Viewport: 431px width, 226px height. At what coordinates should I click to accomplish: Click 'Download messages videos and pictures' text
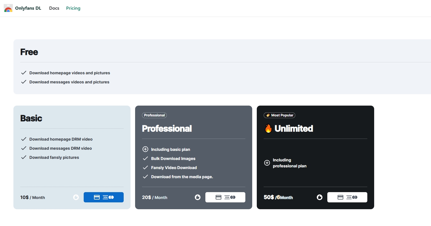pos(69,82)
